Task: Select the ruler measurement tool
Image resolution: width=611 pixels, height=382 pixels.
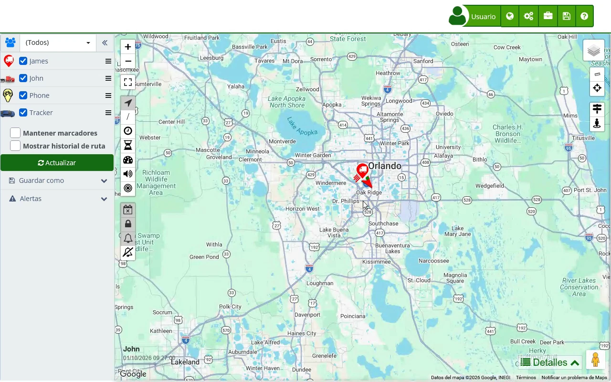Action: [x=597, y=74]
